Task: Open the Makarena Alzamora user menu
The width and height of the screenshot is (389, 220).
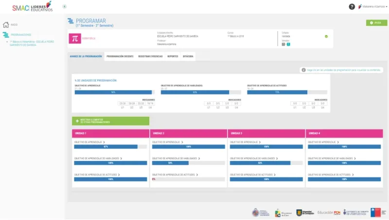Action: (372, 7)
